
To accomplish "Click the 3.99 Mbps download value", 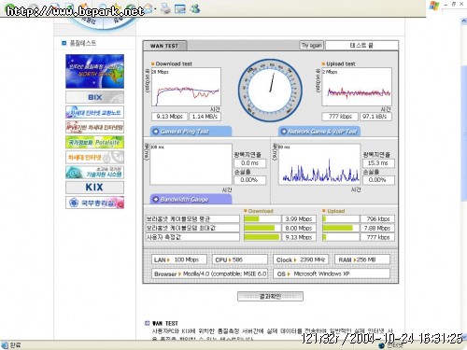I will pyautogui.click(x=299, y=218).
